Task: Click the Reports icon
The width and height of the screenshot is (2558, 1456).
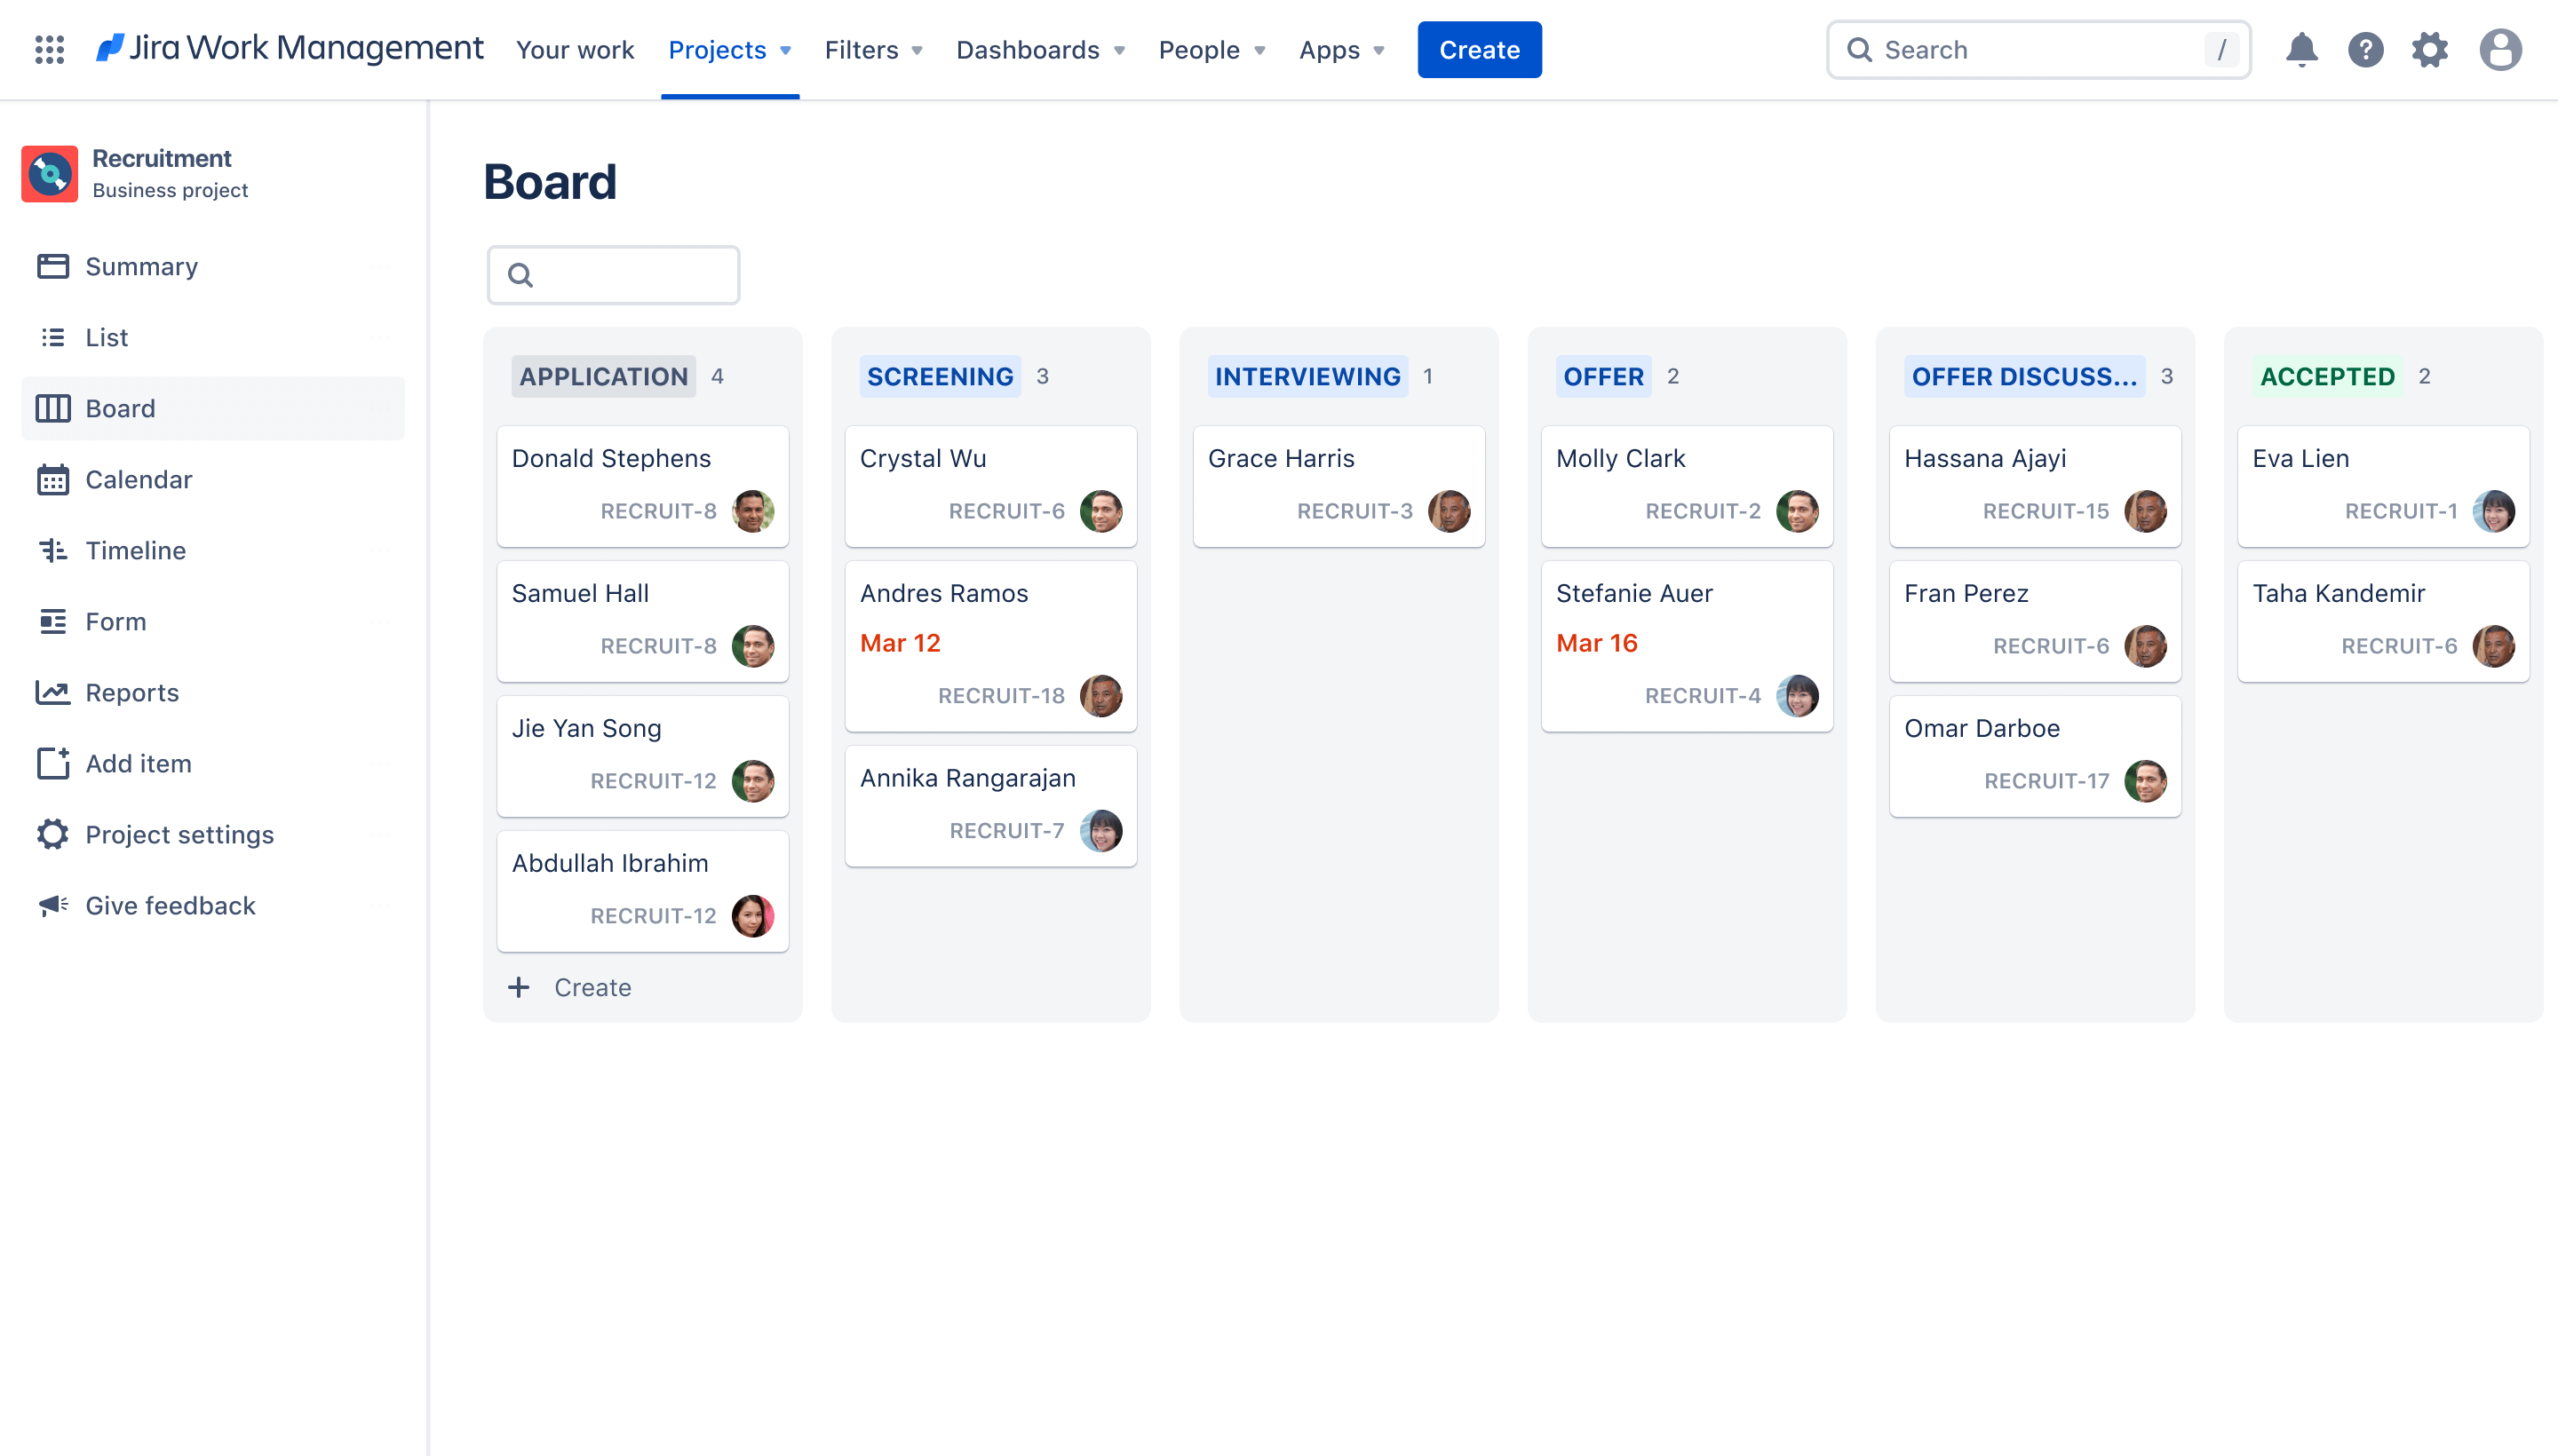Action: click(x=51, y=692)
